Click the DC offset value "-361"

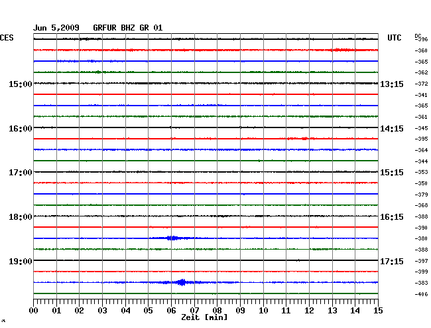[421, 117]
